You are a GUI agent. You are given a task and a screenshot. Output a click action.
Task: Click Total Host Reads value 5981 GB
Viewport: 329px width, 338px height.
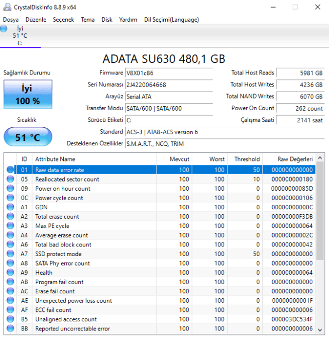(x=300, y=73)
